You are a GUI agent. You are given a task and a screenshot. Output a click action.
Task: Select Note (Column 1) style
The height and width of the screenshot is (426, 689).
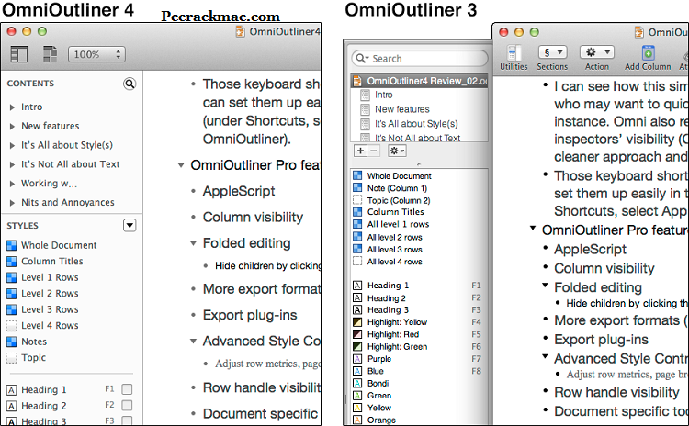tap(397, 188)
